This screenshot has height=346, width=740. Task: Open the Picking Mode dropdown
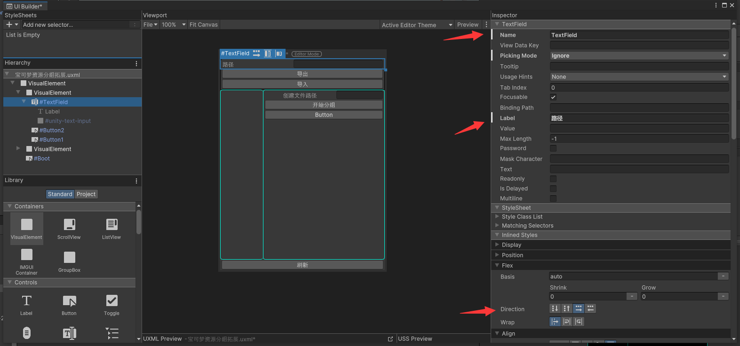pyautogui.click(x=639, y=55)
